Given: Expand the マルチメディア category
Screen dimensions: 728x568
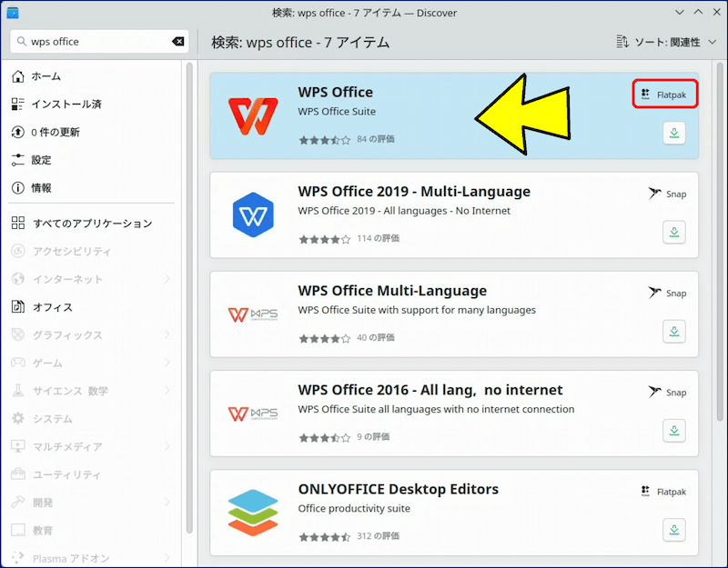Looking at the screenshot, I should (167, 447).
